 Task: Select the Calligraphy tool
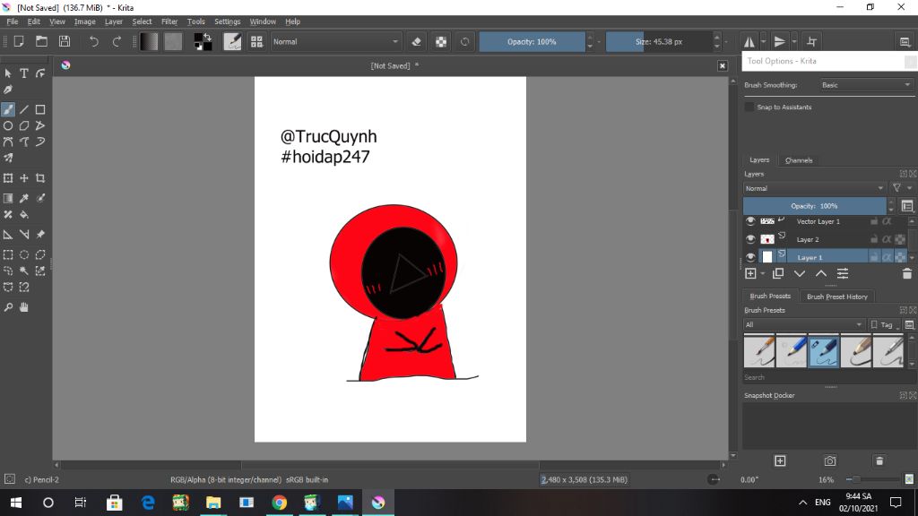(8, 90)
